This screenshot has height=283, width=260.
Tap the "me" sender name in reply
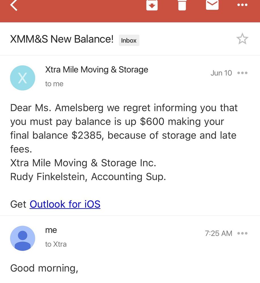click(x=51, y=230)
